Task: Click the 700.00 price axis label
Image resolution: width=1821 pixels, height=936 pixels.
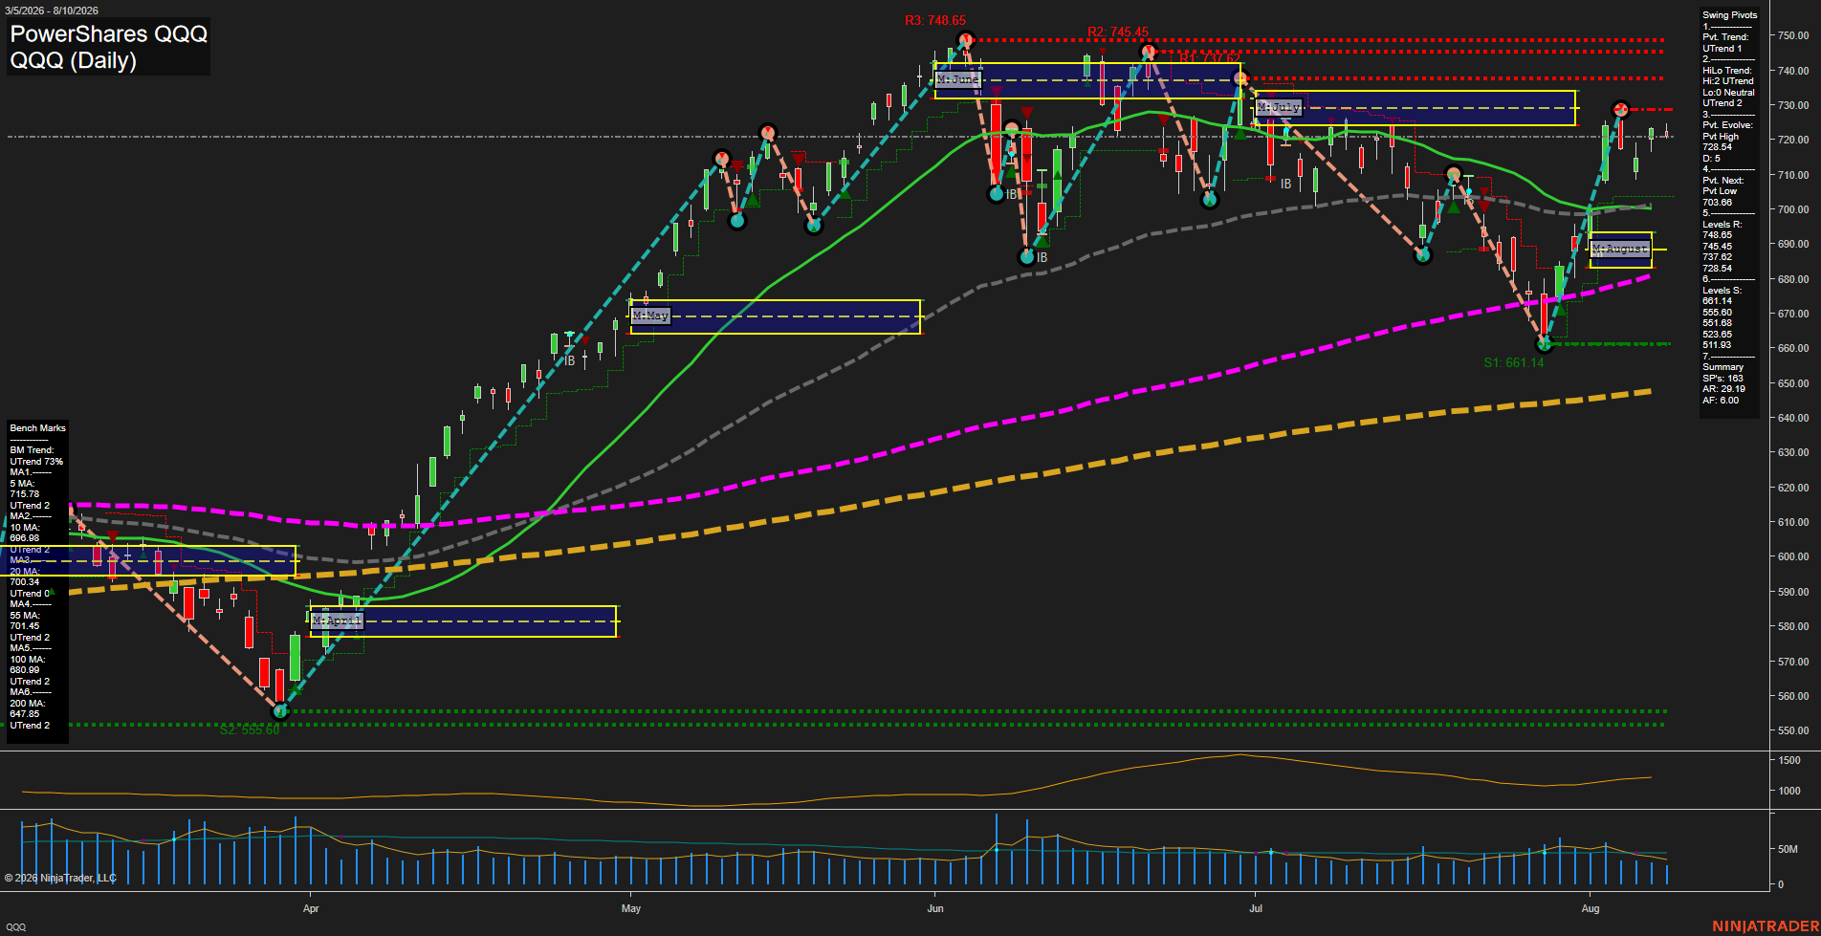Action: (x=1793, y=209)
